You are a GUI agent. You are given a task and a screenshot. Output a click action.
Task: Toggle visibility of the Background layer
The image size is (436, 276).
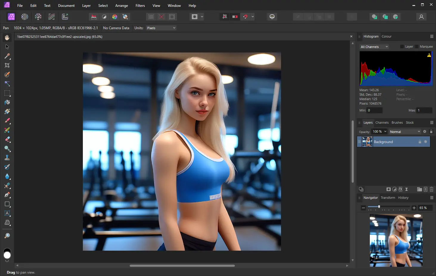pos(426,142)
